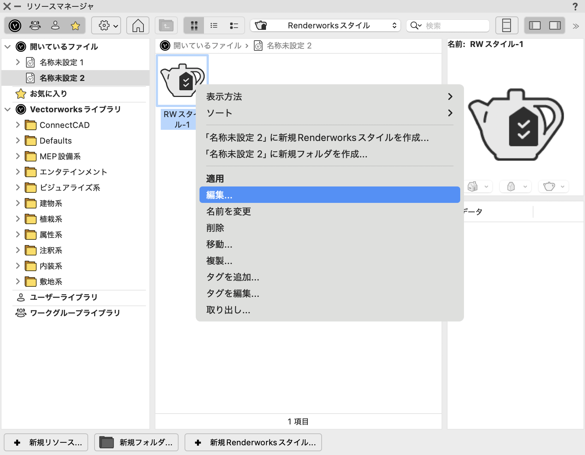Expand MEP設備系 folder

[18, 156]
